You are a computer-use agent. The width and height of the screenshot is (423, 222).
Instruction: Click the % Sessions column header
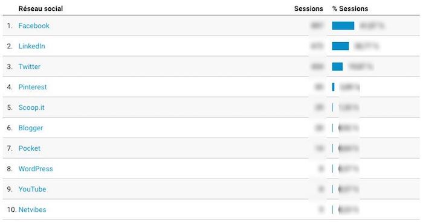350,8
